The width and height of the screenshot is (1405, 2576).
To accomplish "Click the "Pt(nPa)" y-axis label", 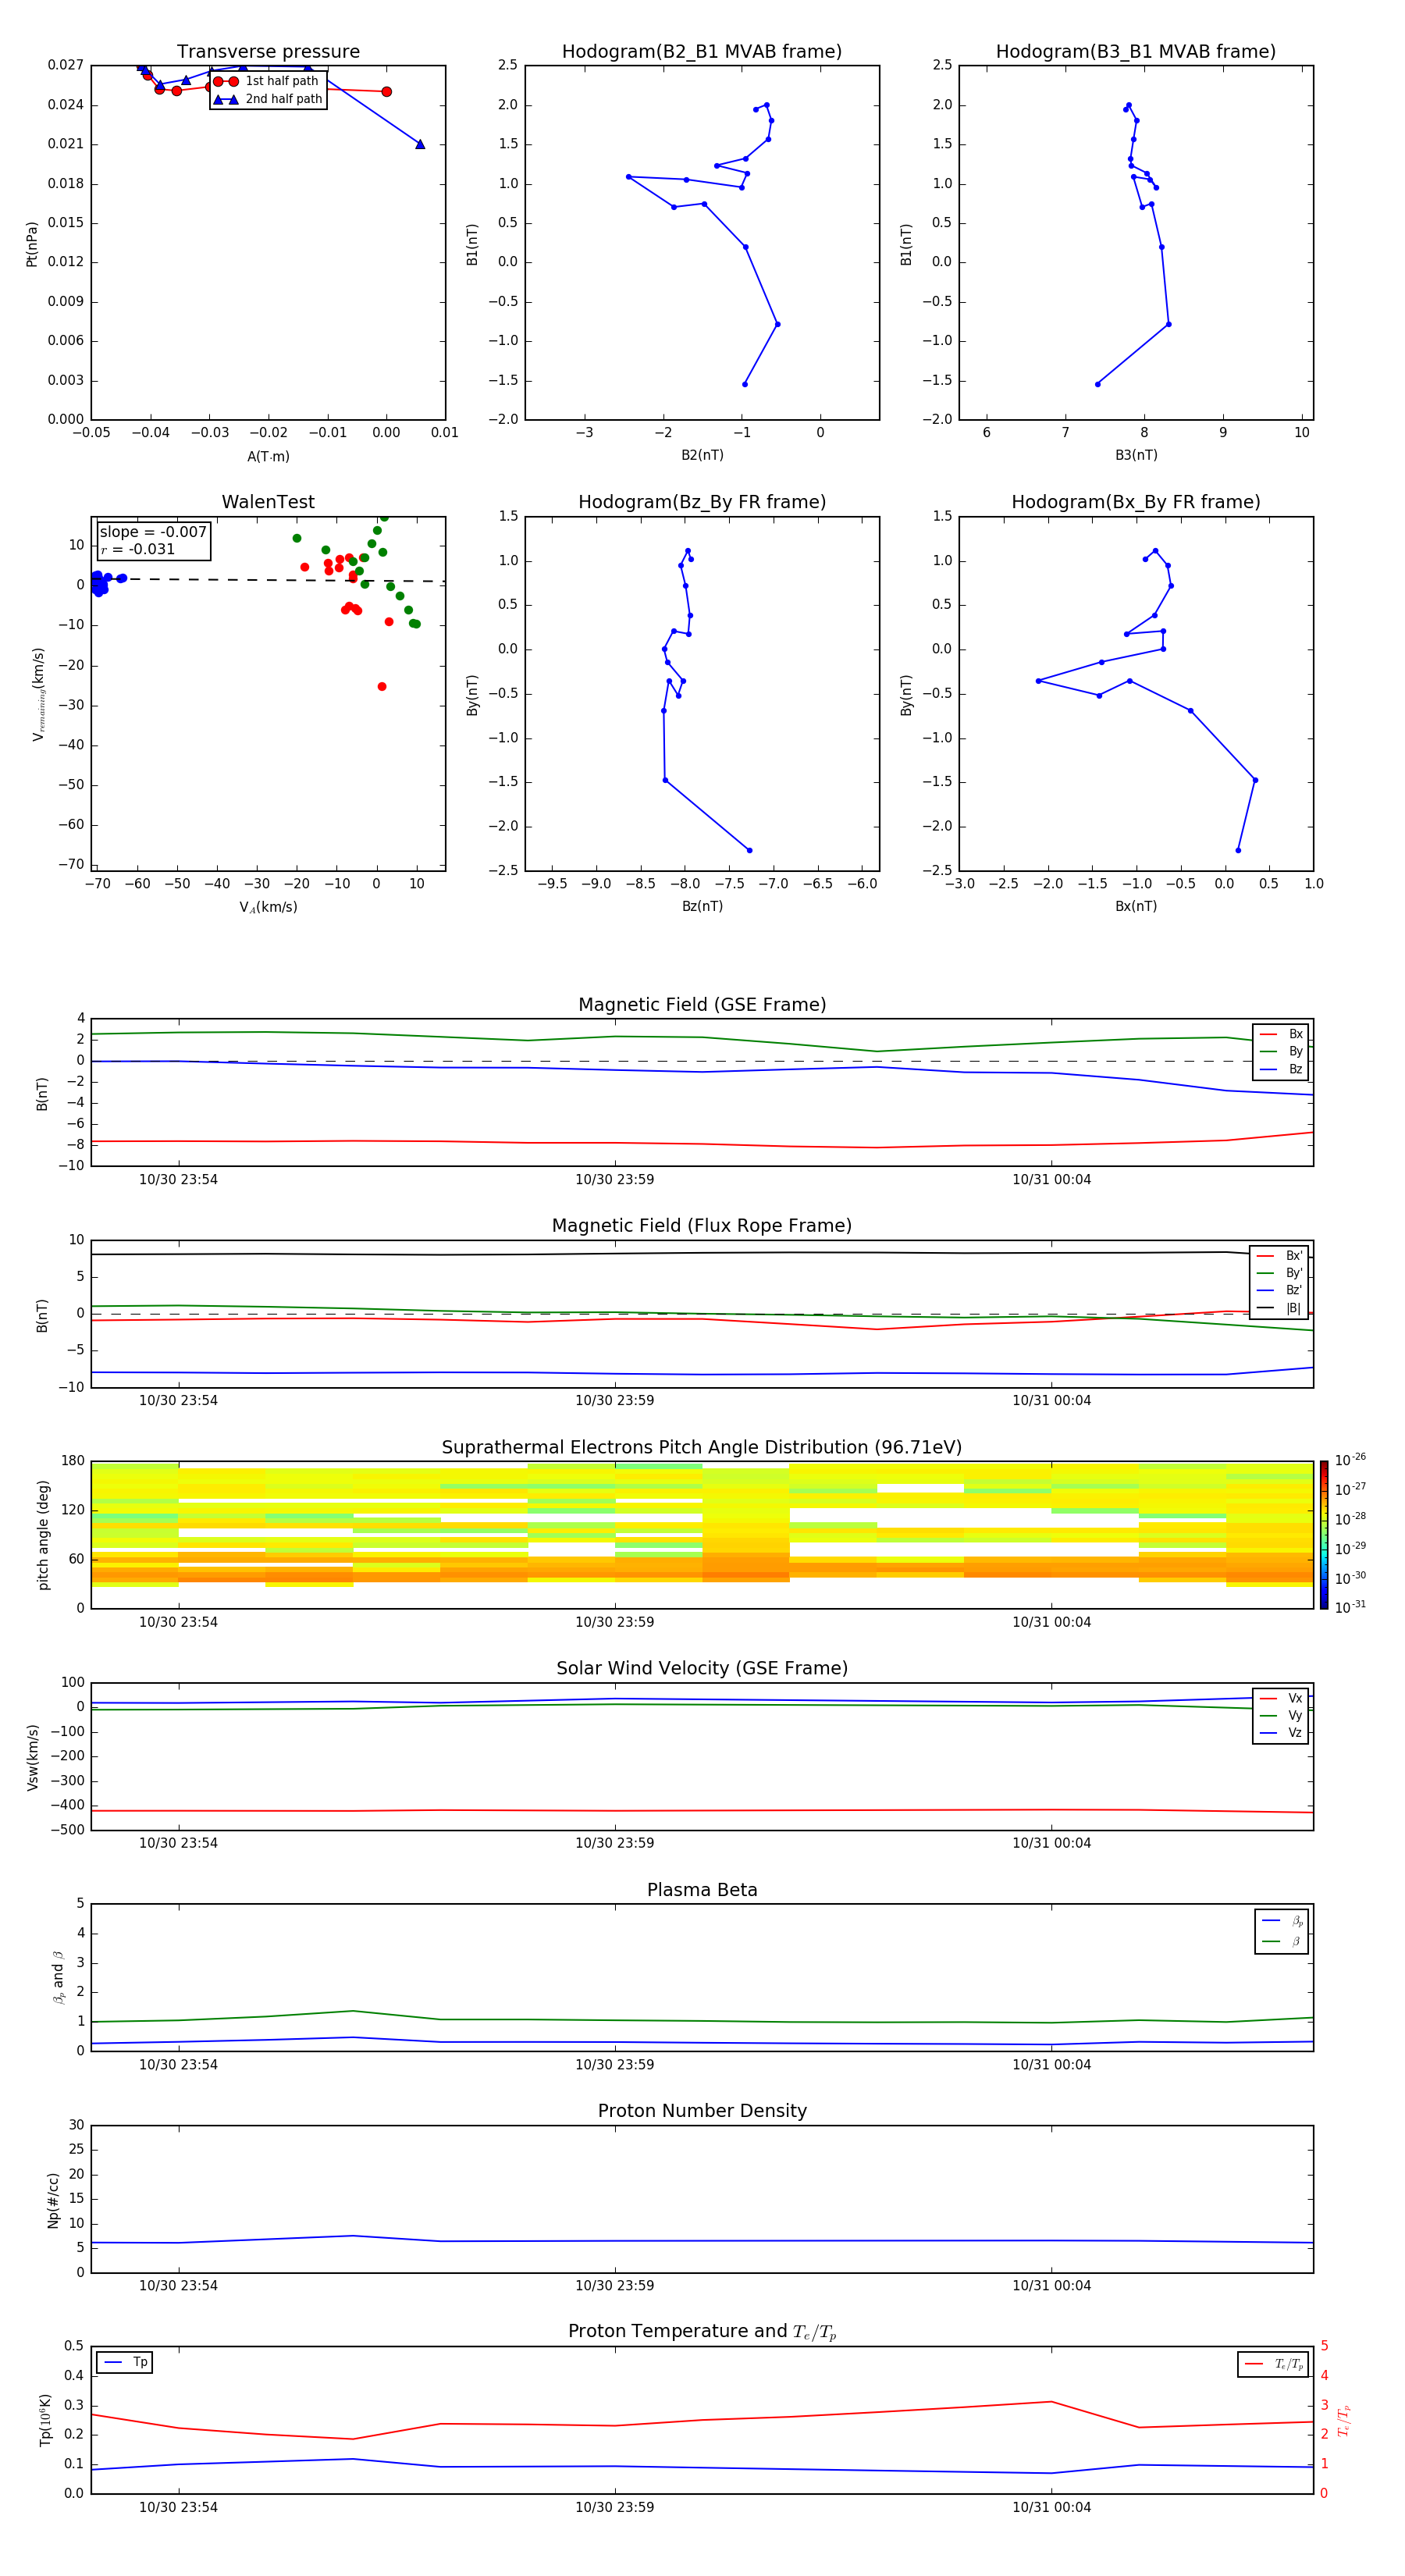I will (32, 244).
